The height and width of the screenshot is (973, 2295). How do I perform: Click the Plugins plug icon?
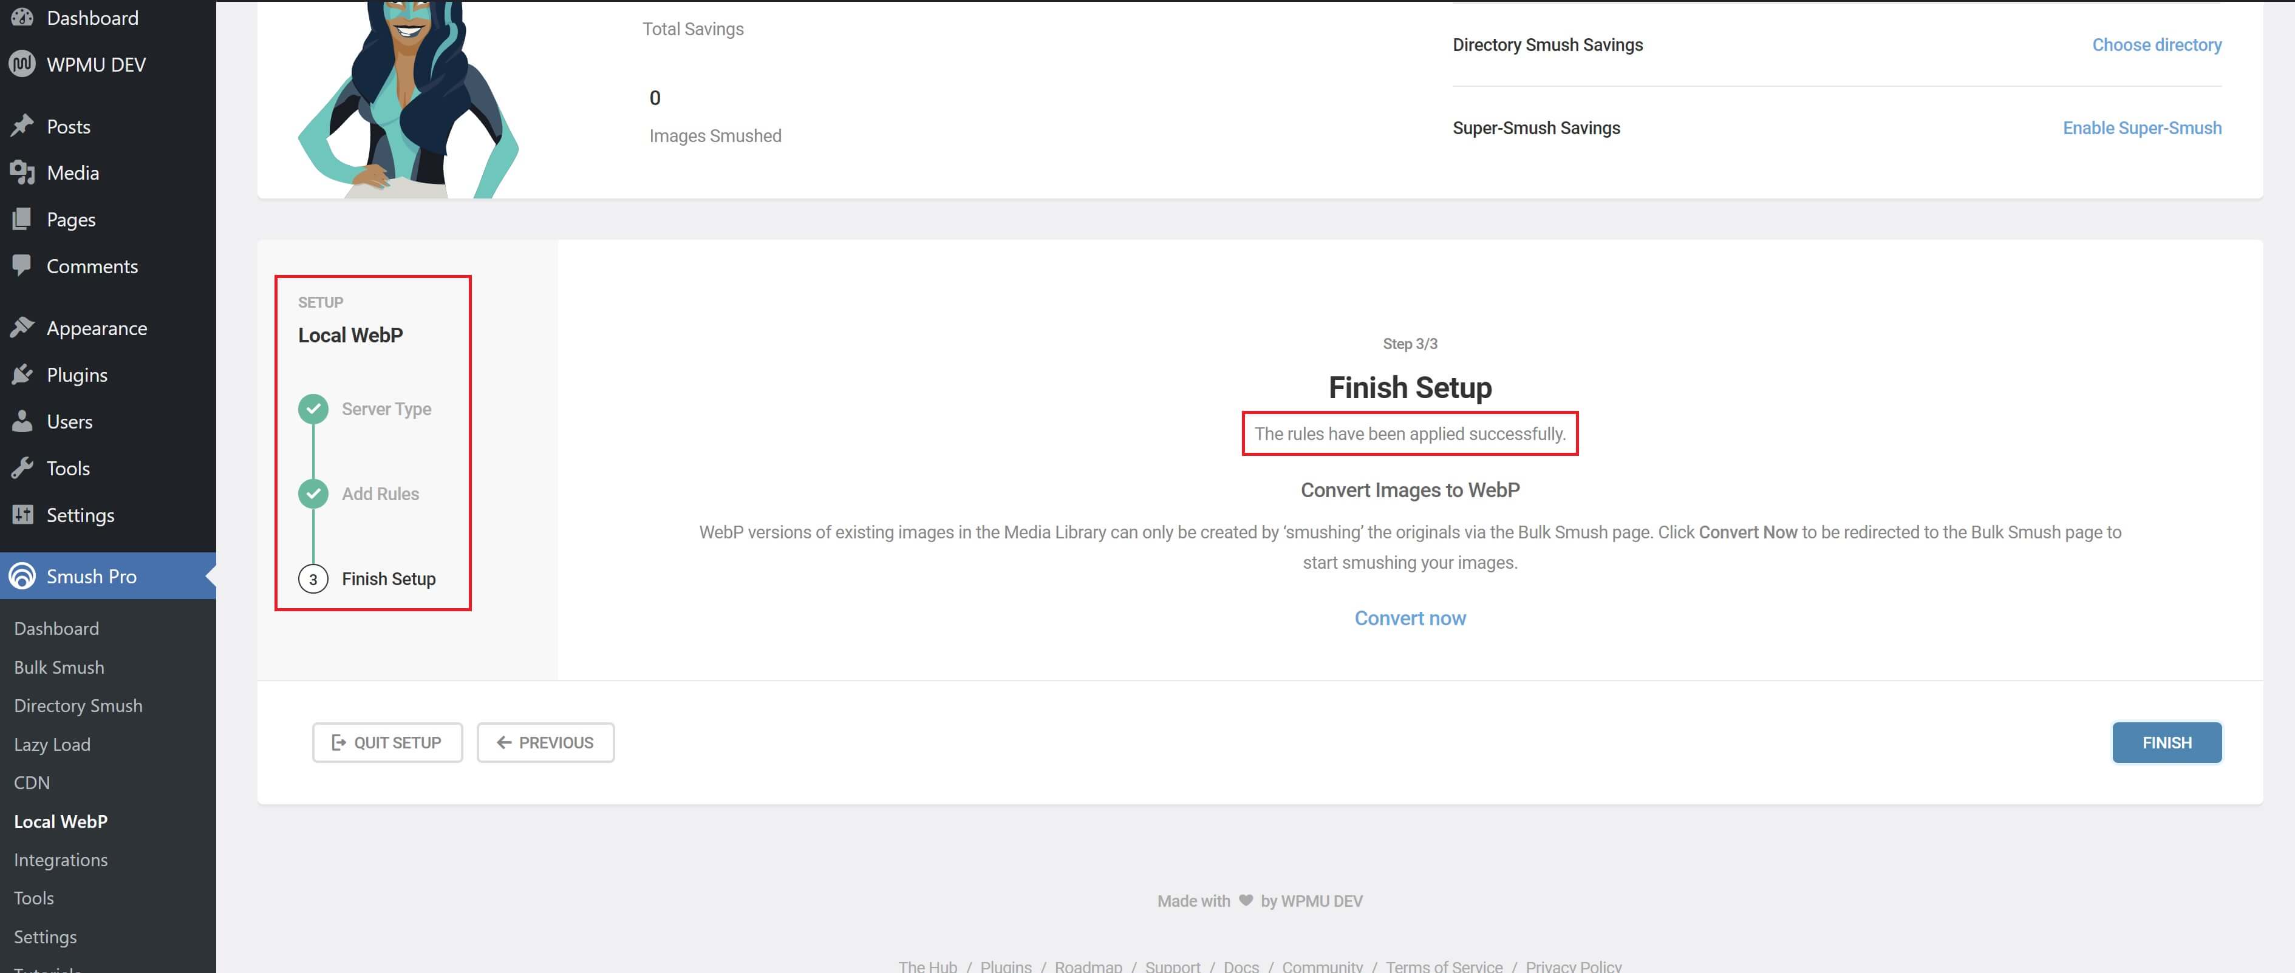point(22,375)
